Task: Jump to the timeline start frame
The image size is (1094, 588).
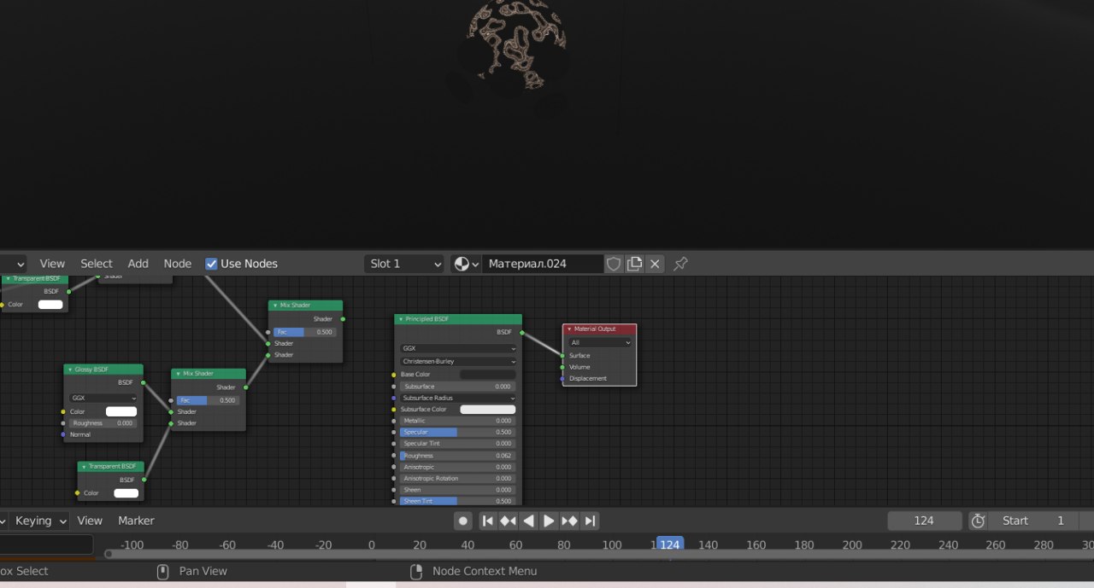Action: click(488, 521)
